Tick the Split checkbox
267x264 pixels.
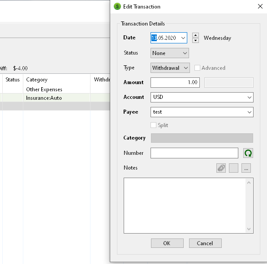coord(153,125)
